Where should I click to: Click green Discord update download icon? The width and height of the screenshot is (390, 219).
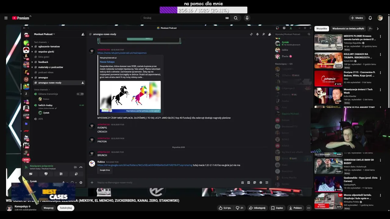pyautogui.click(x=291, y=28)
